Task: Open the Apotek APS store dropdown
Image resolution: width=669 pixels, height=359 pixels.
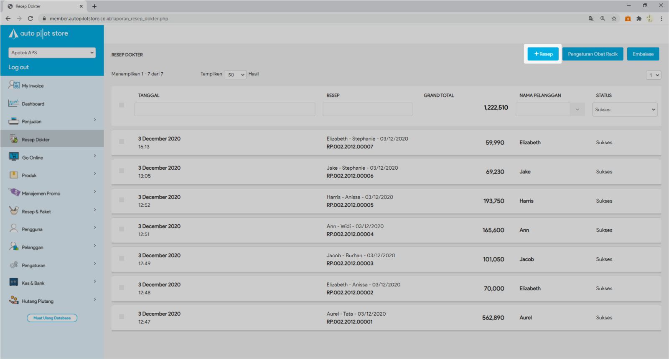Action: point(52,53)
